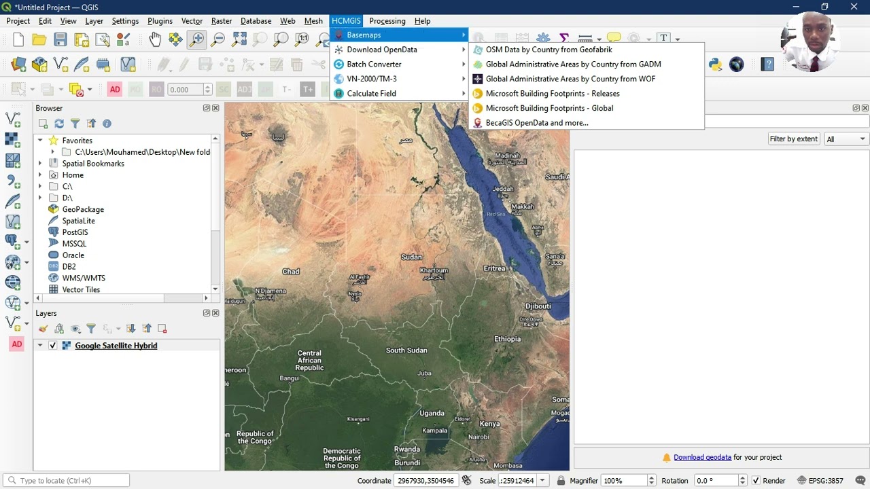Screen dimensions: 870x489
Task: Open the All filter dropdown
Action: pos(846,139)
